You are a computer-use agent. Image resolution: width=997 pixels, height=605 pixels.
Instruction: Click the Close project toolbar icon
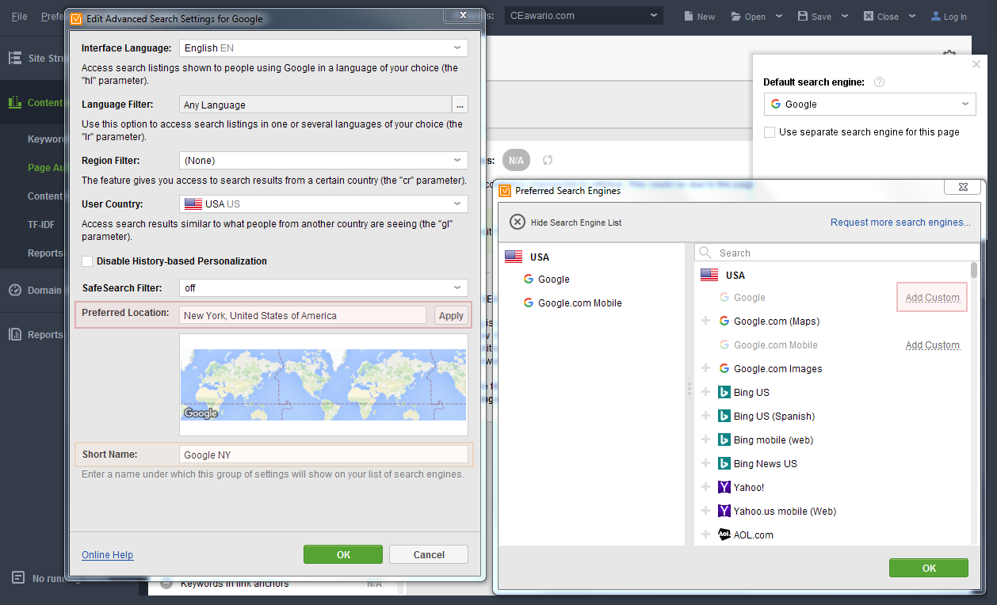coord(869,16)
